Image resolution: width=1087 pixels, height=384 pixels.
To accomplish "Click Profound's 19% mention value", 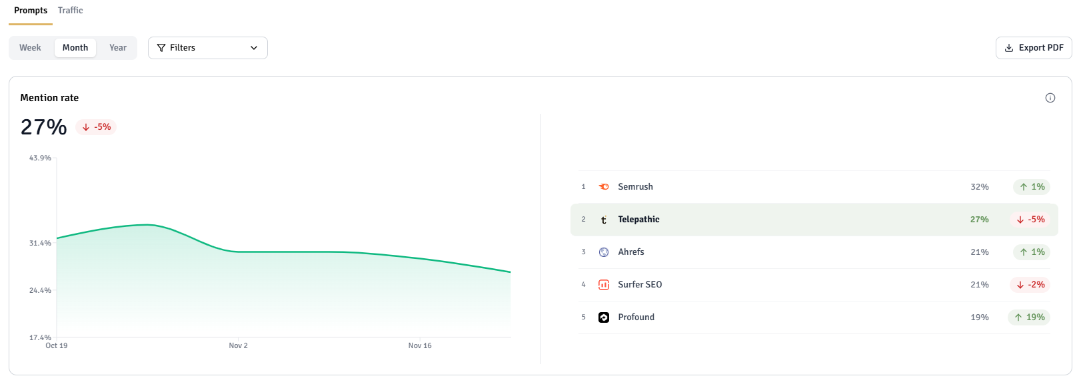I will click(980, 317).
